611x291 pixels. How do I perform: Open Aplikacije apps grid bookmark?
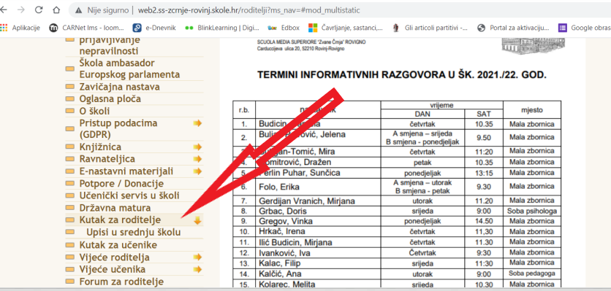pyautogui.click(x=20, y=28)
